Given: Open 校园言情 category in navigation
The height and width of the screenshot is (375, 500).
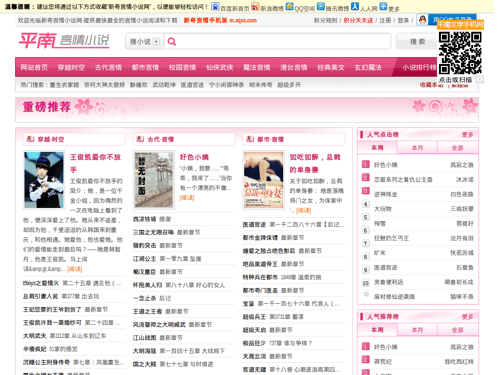Looking at the screenshot, I should pyautogui.click(x=183, y=67).
